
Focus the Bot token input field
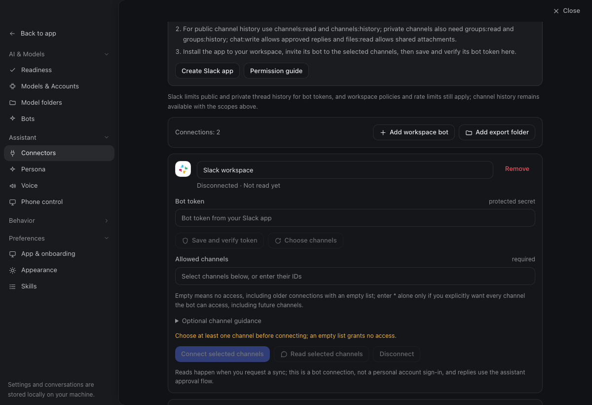click(355, 218)
